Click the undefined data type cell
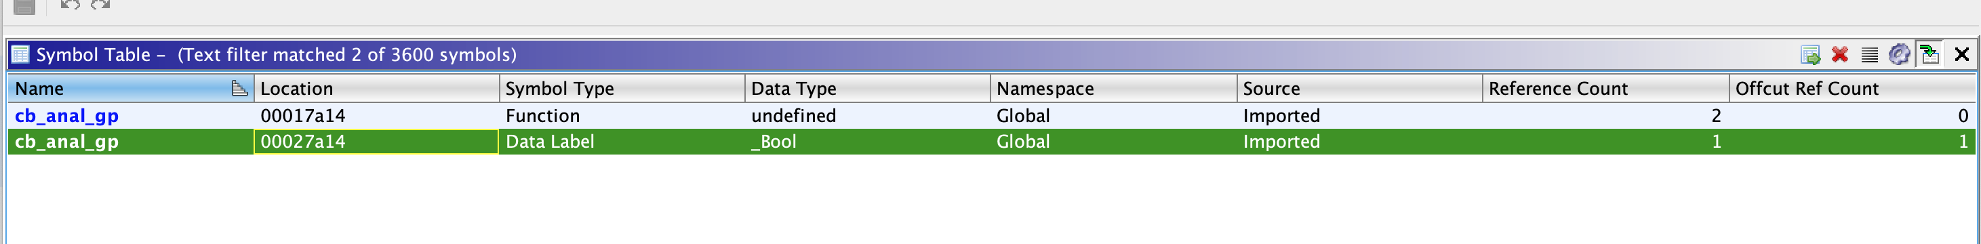The width and height of the screenshot is (1981, 244). [868, 115]
